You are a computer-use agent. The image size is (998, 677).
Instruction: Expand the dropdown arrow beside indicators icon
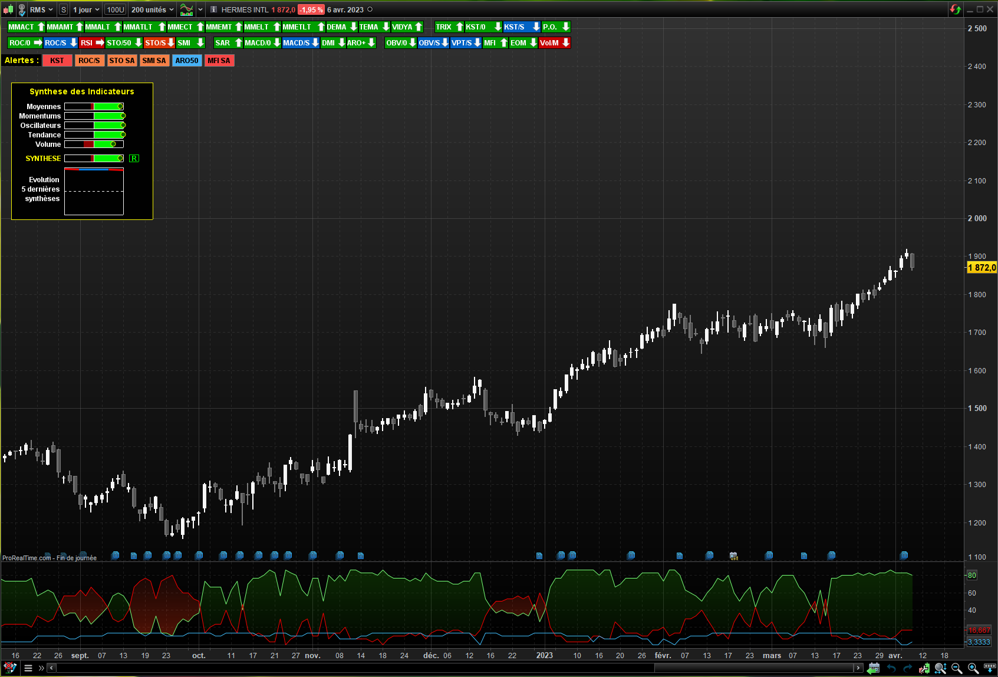[x=200, y=9]
